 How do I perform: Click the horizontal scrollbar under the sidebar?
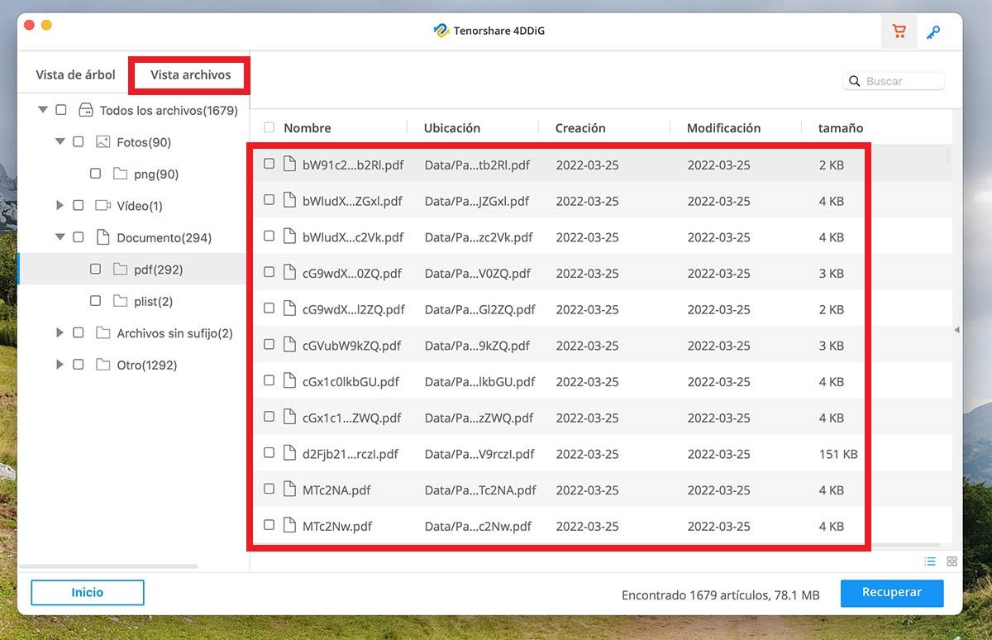[x=108, y=566]
